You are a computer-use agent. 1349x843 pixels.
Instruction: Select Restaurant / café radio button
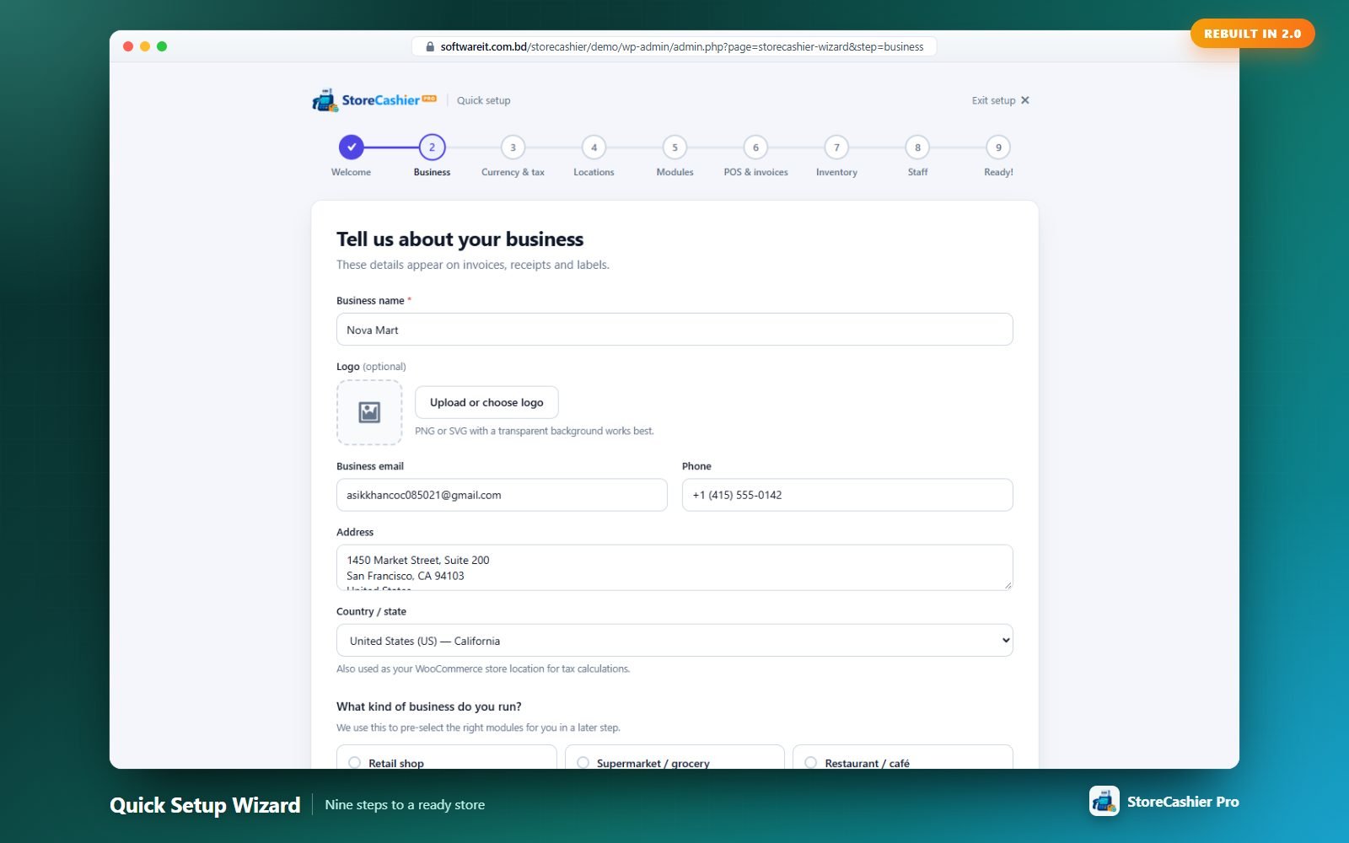click(811, 762)
